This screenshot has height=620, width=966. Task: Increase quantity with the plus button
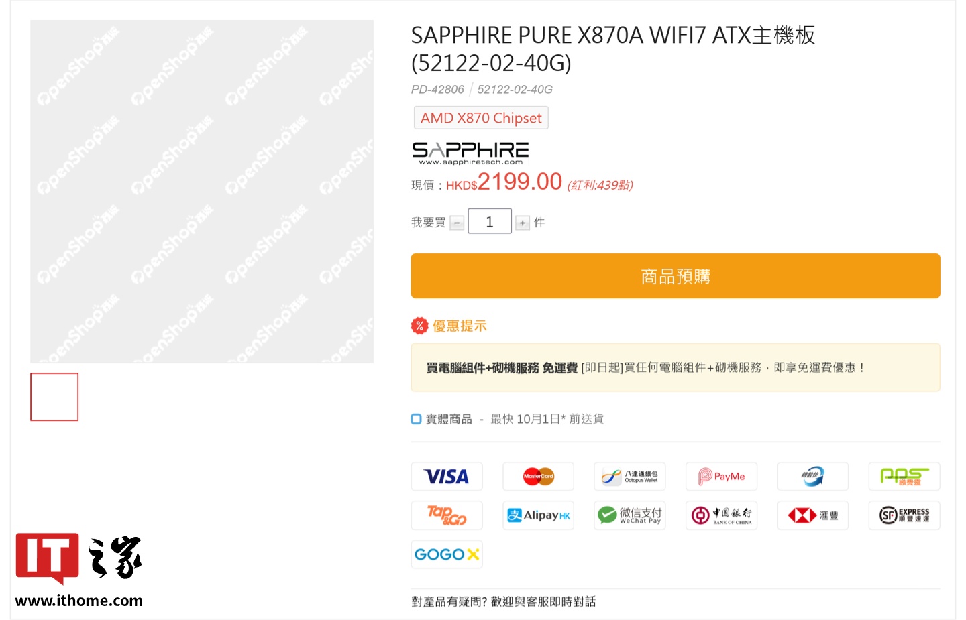[x=523, y=221]
